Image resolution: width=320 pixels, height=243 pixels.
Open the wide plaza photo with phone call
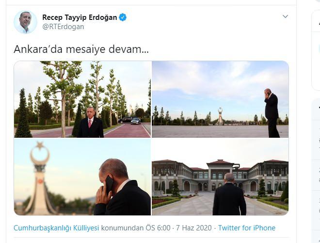click(220, 99)
